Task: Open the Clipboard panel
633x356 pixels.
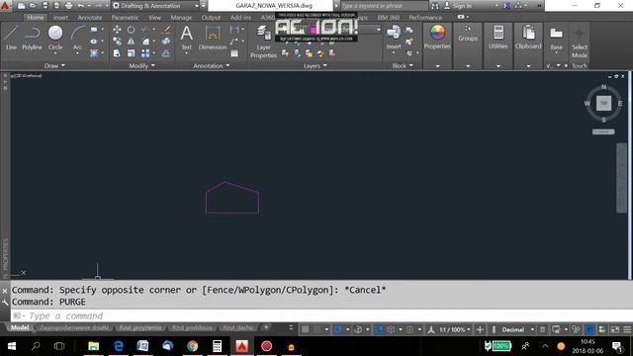Action: (528, 38)
